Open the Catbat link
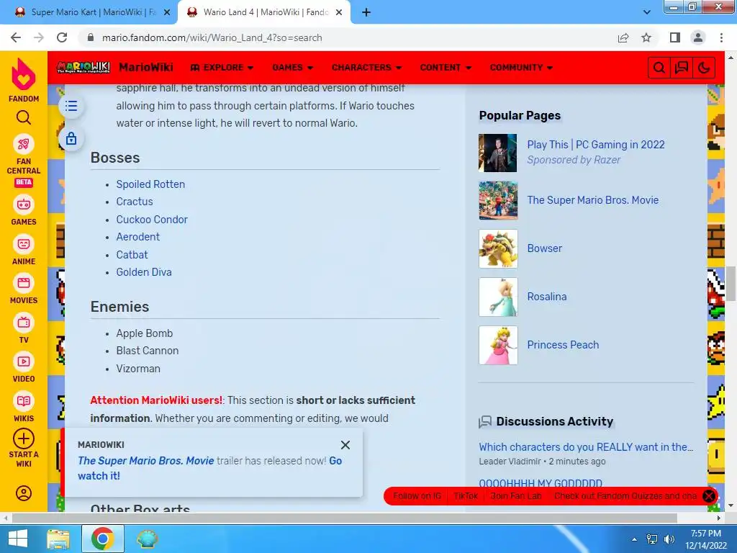This screenshot has height=553, width=737. click(x=132, y=255)
